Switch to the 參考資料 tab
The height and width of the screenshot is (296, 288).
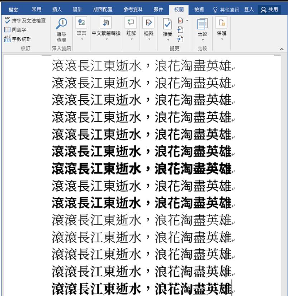133,9
